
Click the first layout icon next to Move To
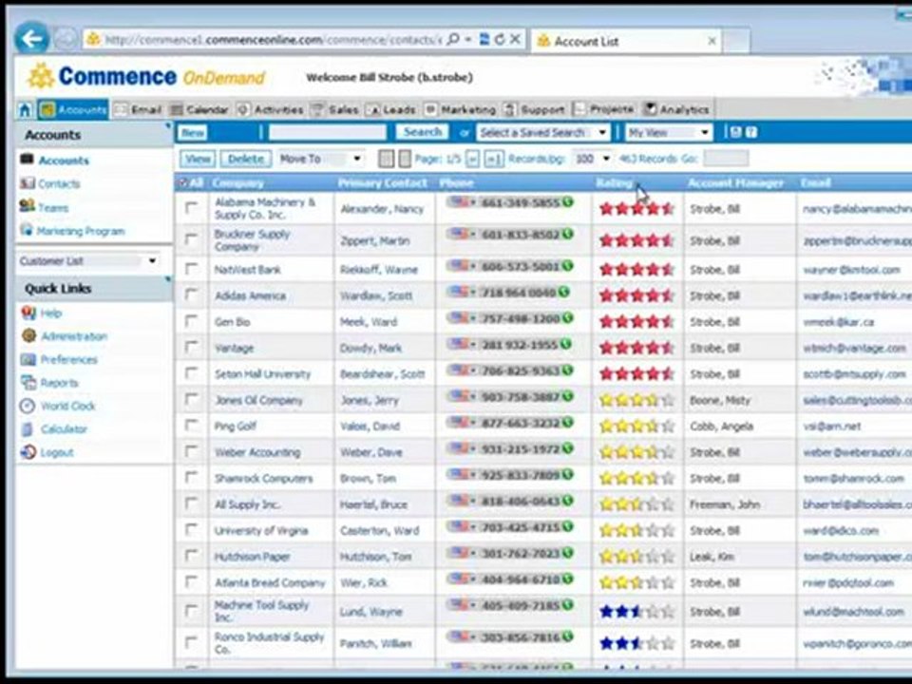(386, 159)
